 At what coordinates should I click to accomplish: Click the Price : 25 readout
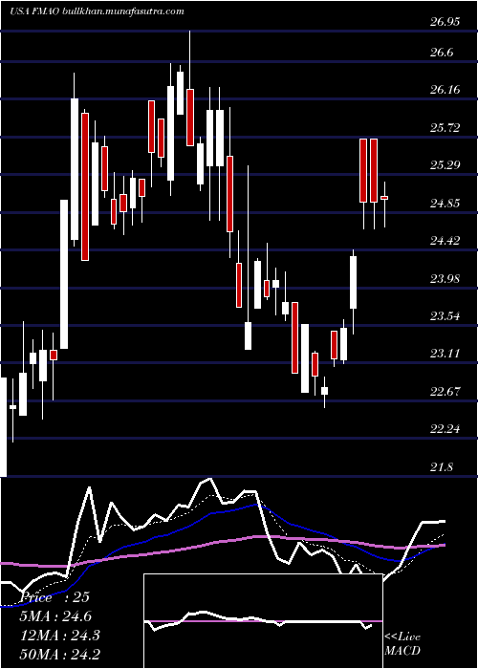tap(55, 597)
